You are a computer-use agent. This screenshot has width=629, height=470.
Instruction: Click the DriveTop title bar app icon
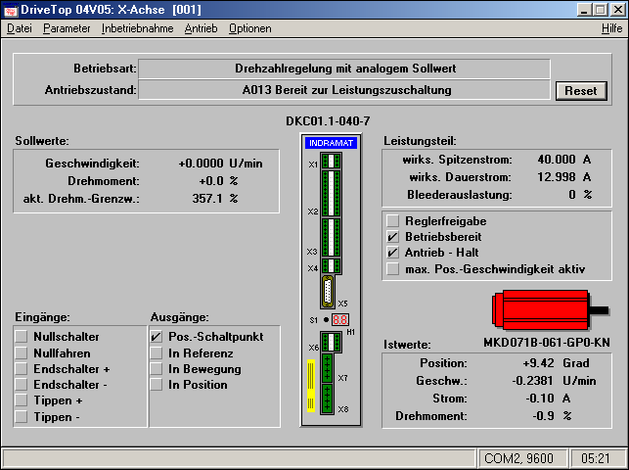(x=10, y=10)
